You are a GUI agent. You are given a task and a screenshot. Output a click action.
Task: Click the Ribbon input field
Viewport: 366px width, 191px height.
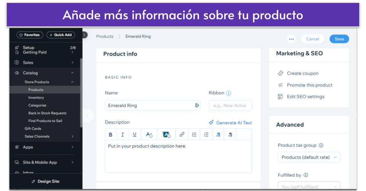tap(230, 105)
